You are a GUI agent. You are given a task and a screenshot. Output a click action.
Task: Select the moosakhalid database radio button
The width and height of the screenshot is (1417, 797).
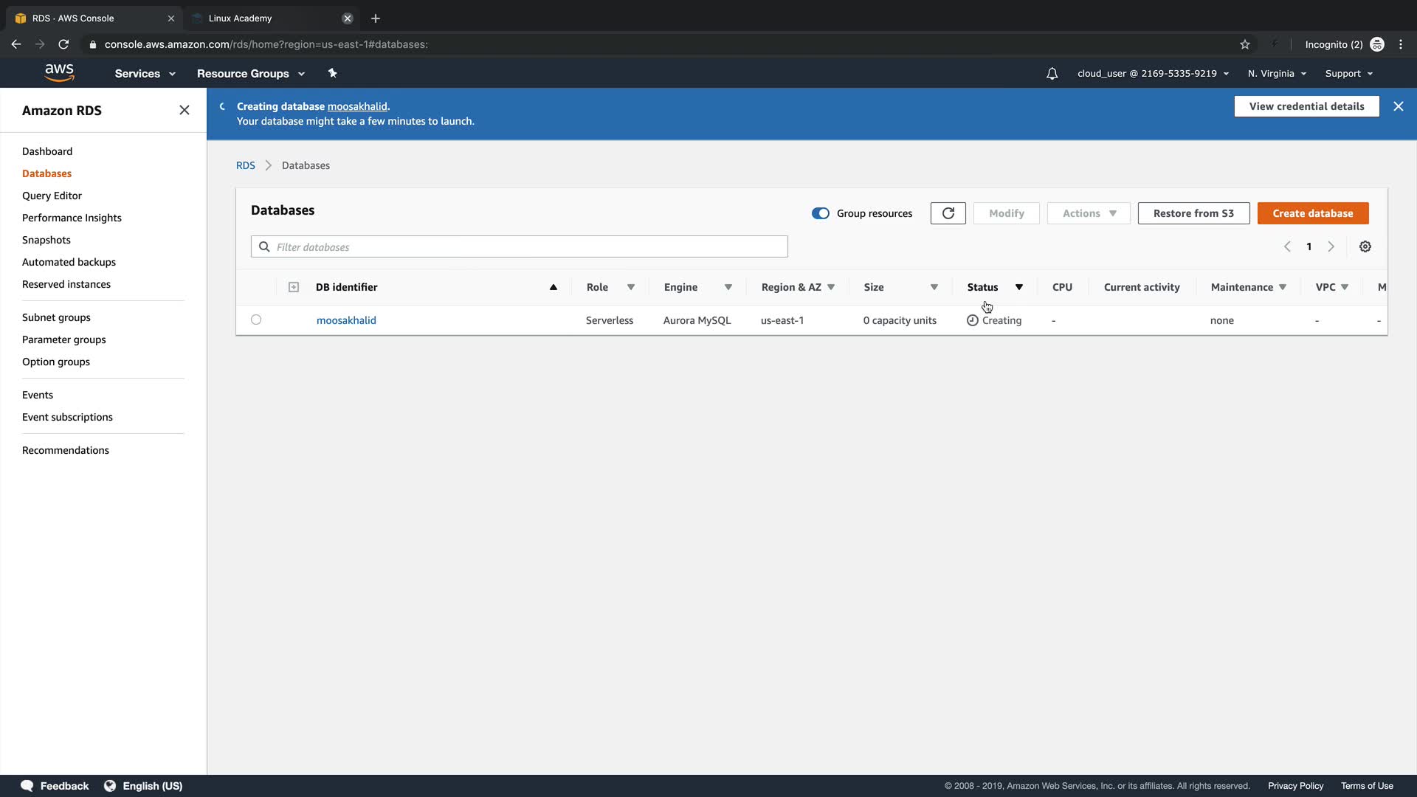(256, 320)
